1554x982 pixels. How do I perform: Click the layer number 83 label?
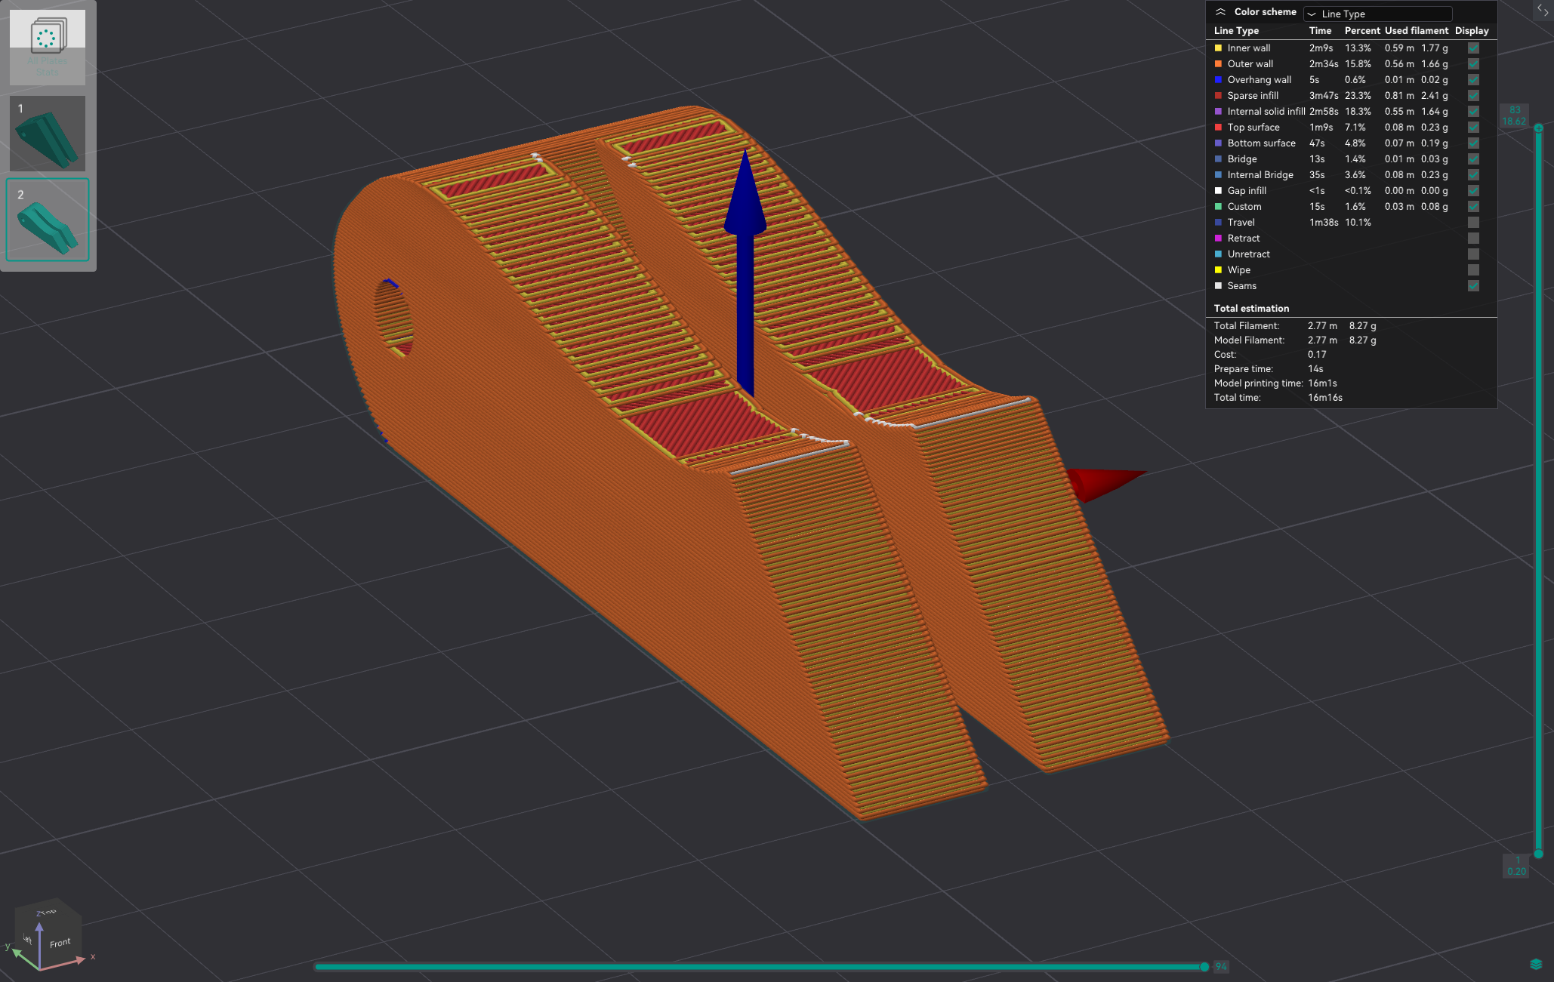coord(1515,109)
